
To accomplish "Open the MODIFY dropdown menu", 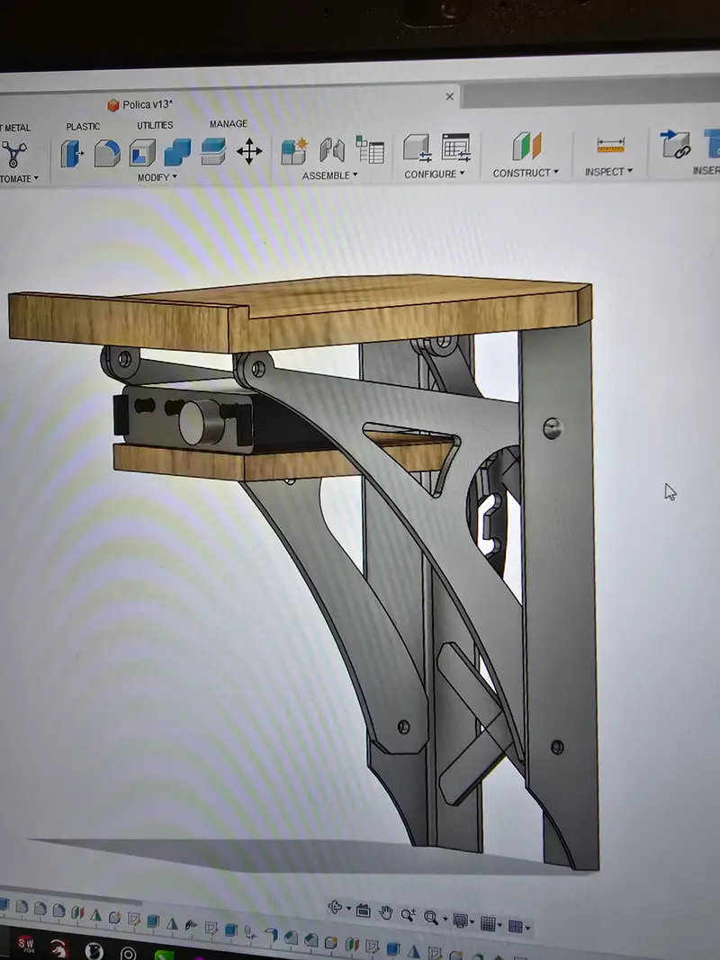I will (157, 177).
